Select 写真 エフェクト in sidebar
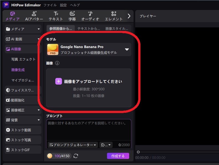Screen dimensions: 219x165 pos(23,59)
